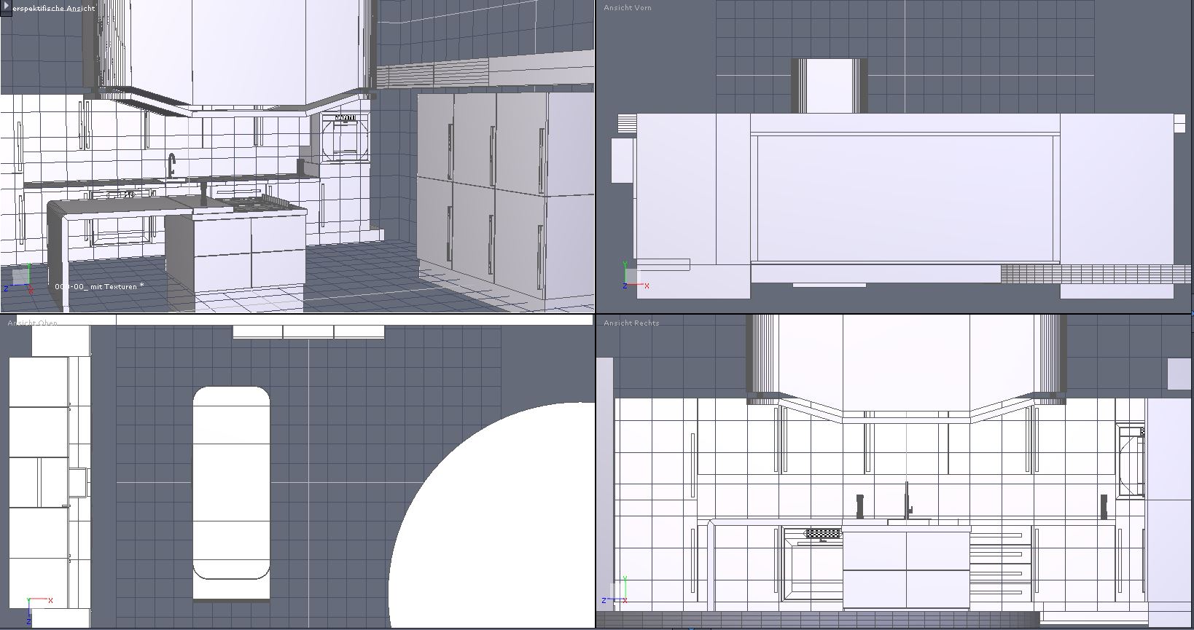The image size is (1194, 630).
Task: Click the "Ansicht Oben" viewport label
Action: tap(33, 322)
